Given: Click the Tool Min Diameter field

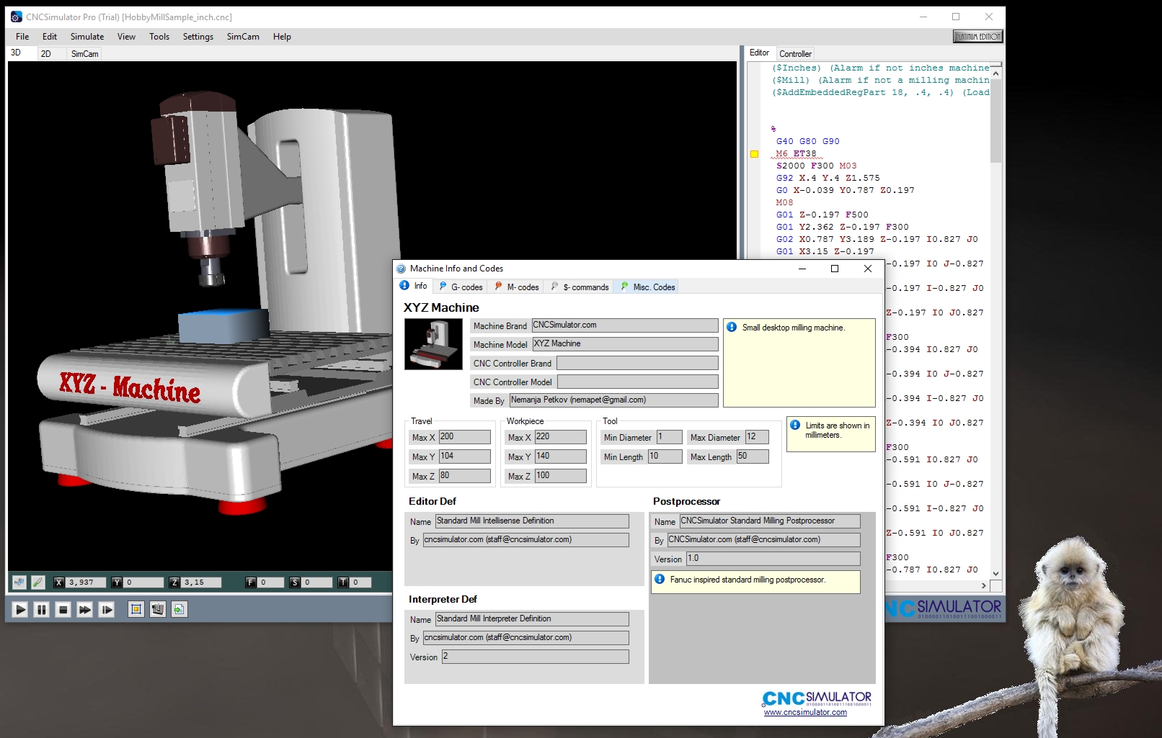Looking at the screenshot, I should 669,437.
